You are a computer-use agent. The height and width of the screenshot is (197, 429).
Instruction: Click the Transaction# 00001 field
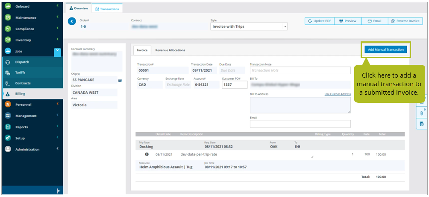(163, 70)
